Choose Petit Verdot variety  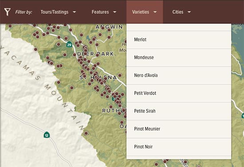pyautogui.click(x=179, y=93)
